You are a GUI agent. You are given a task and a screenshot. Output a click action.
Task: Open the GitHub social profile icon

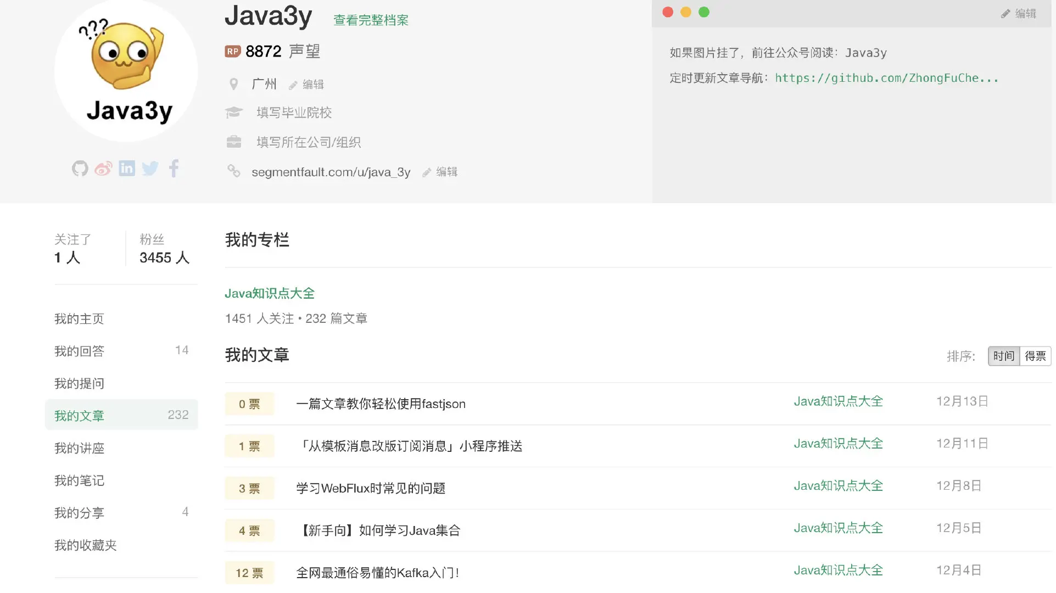click(80, 168)
